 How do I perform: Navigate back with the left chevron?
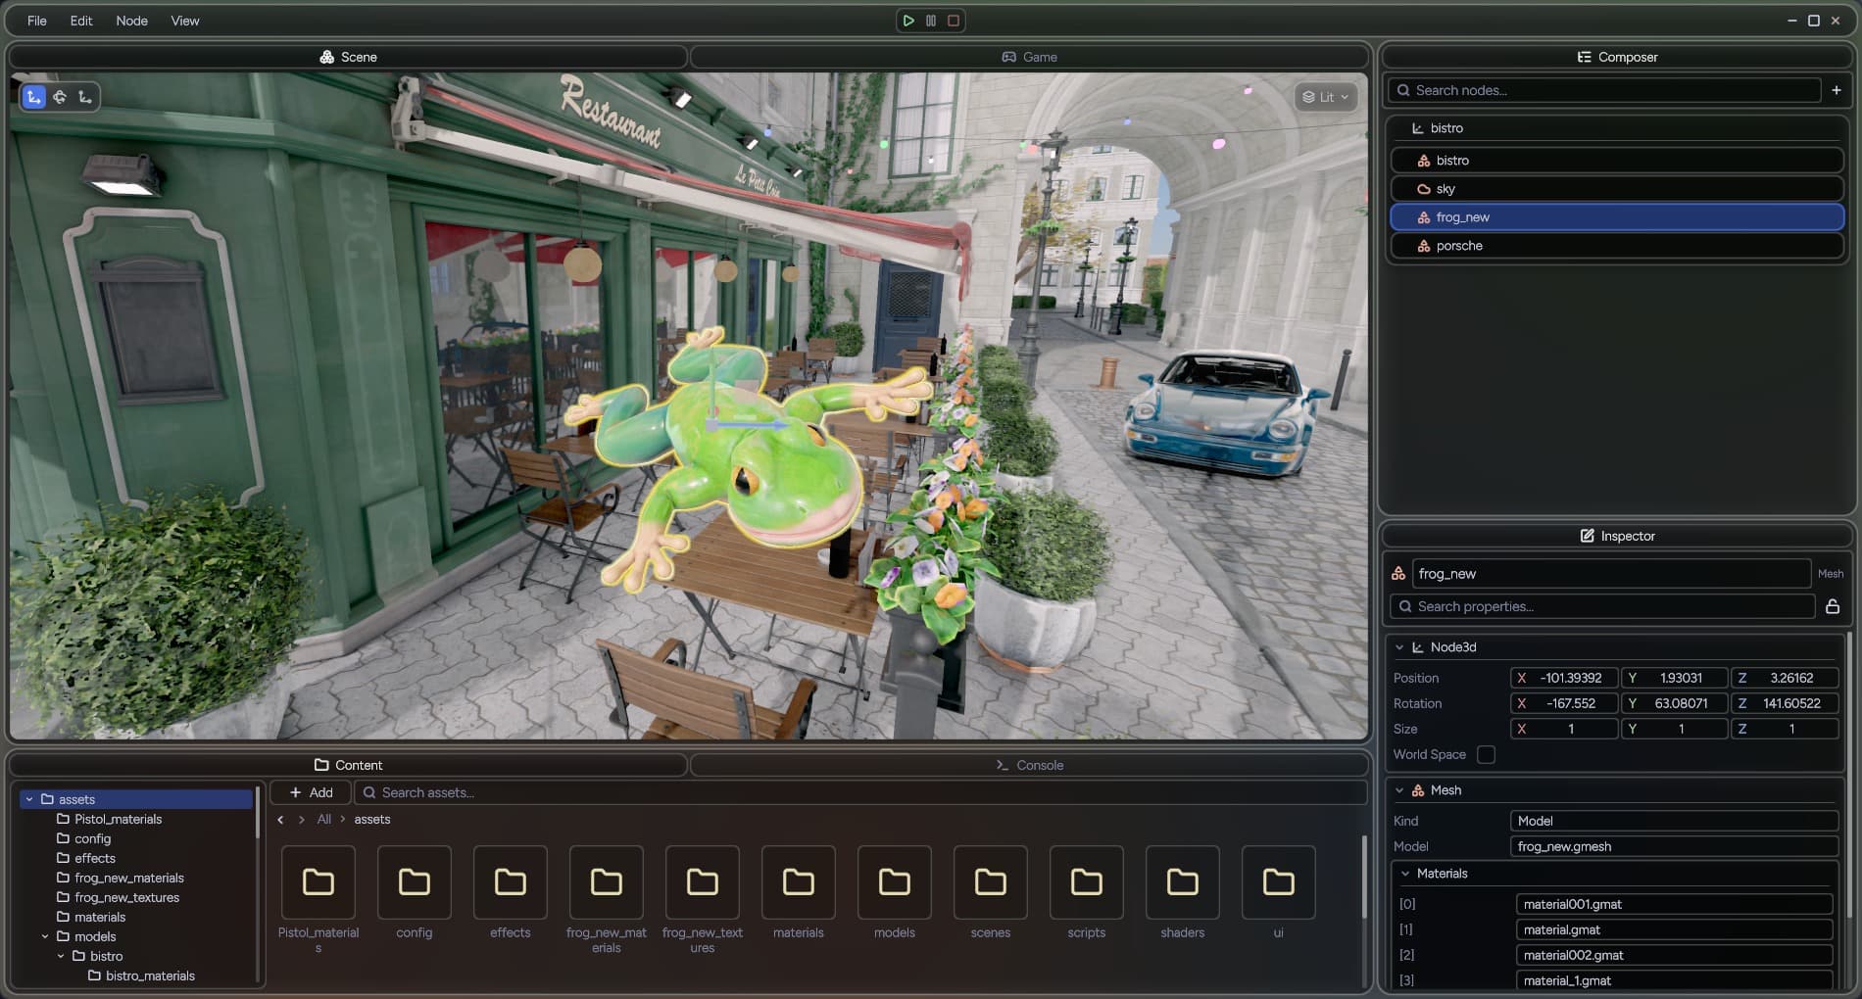click(280, 820)
